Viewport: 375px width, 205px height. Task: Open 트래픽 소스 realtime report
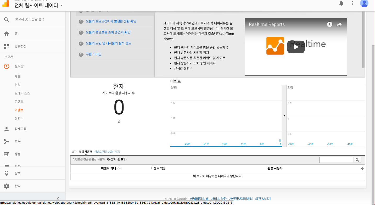[x=22, y=93]
